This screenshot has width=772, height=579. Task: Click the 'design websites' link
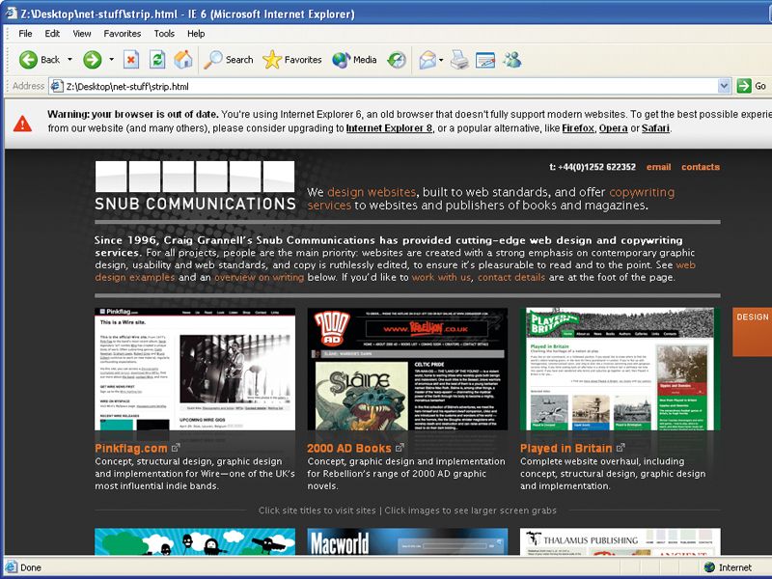pos(372,192)
